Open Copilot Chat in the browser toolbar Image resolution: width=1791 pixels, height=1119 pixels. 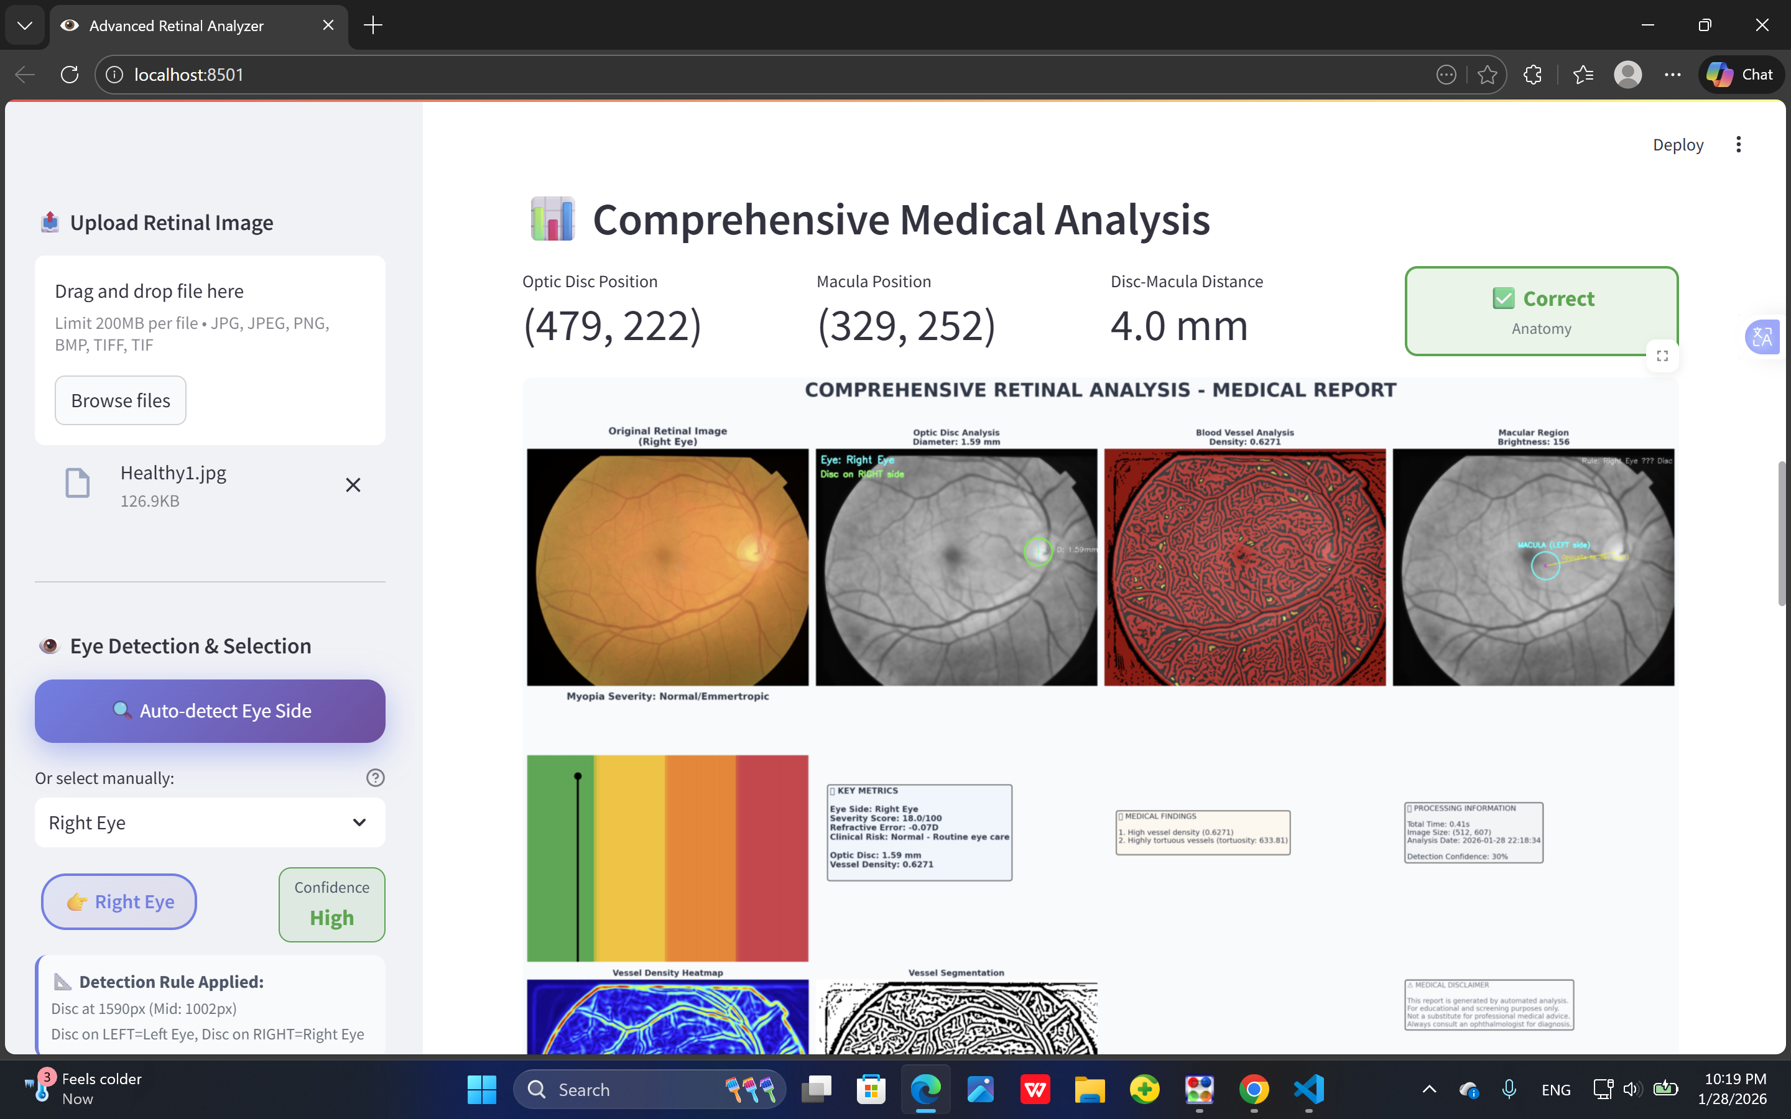1741,75
